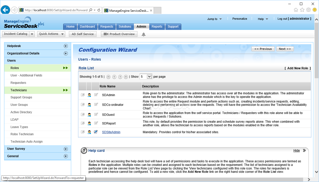Switch to the Solutions tab
This screenshot has height=182, width=319.
(x=125, y=27)
